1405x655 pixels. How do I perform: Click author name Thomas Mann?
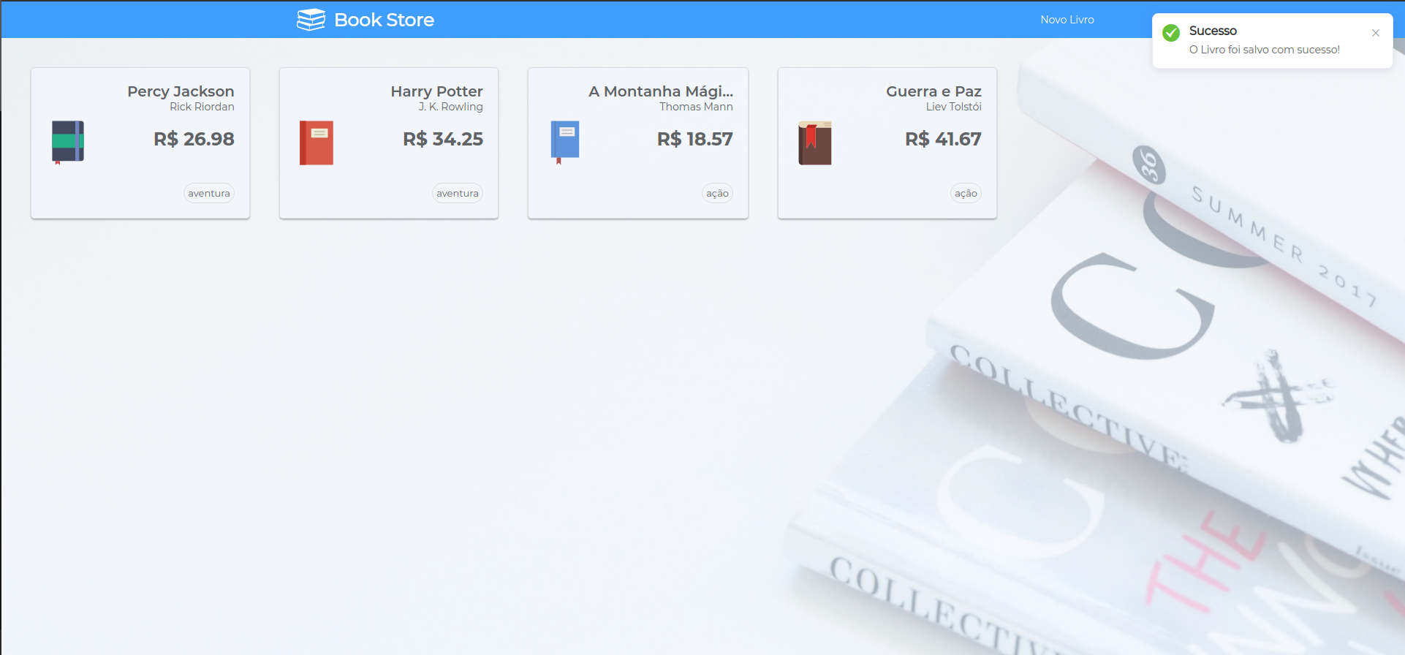[696, 107]
